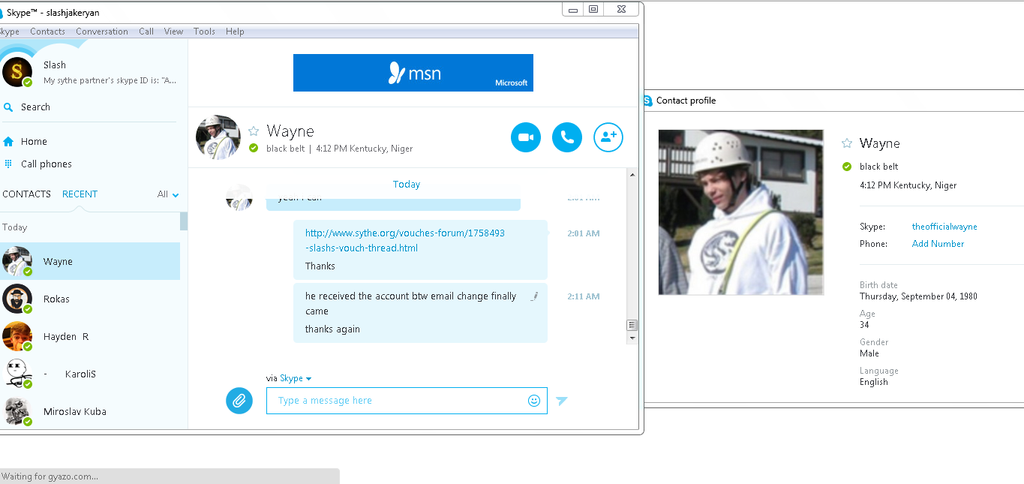Click the 'thanks again' message text
Image resolution: width=1024 pixels, height=484 pixels.
tap(332, 329)
